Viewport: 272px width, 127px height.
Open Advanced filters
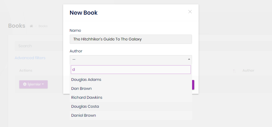click(30, 58)
